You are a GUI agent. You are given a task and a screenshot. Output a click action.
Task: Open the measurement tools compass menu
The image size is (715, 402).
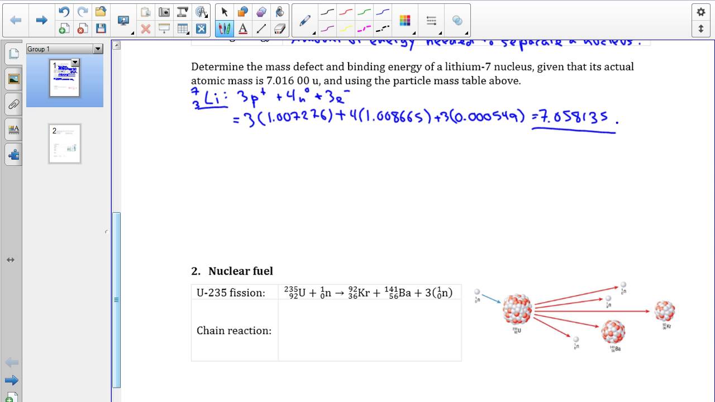pos(201,12)
